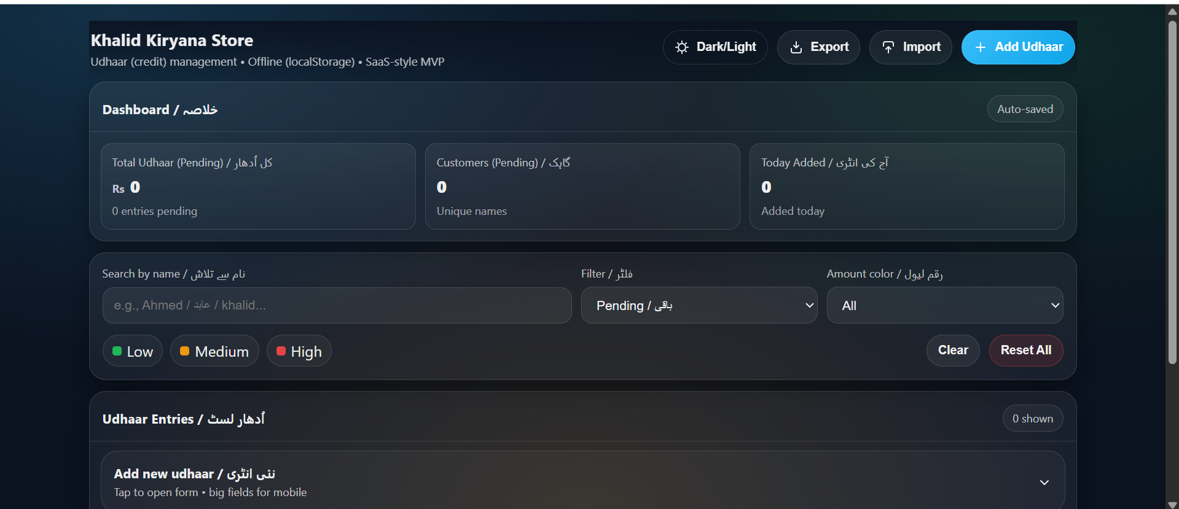Click Reset All button
This screenshot has height=509, width=1179.
point(1026,351)
